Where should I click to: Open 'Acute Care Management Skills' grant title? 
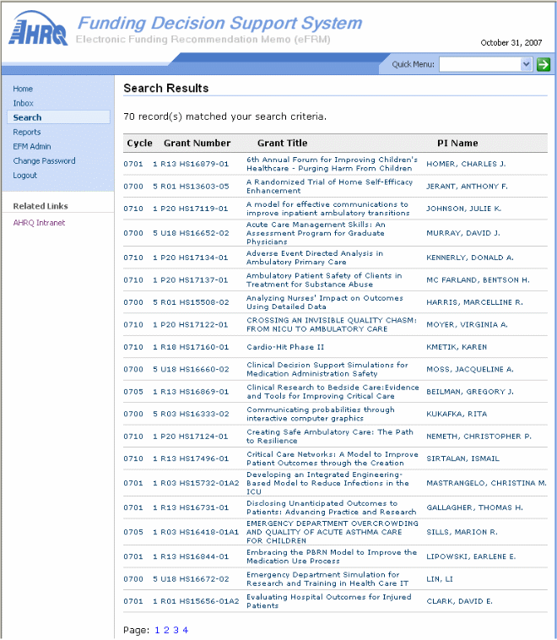point(316,233)
